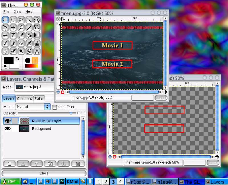Select the Paintbrush tool

pos(13,43)
